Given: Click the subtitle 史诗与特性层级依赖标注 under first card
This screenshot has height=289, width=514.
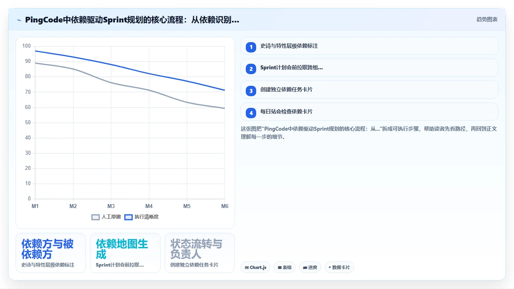Looking at the screenshot, I should coord(48,265).
